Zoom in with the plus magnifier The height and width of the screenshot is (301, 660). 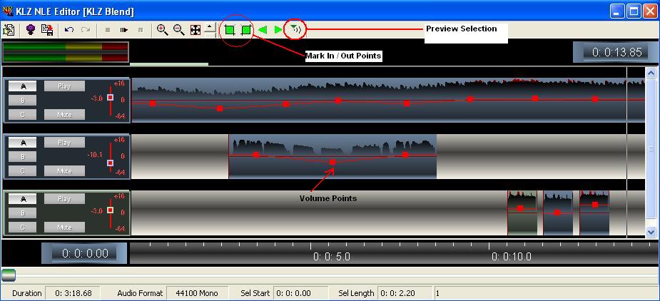point(163,30)
